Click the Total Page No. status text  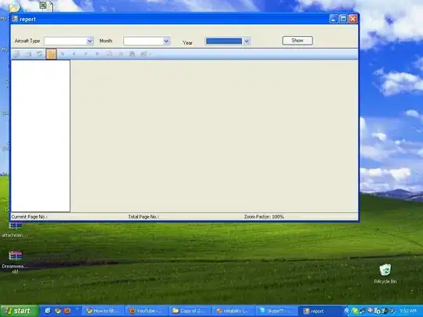point(143,217)
